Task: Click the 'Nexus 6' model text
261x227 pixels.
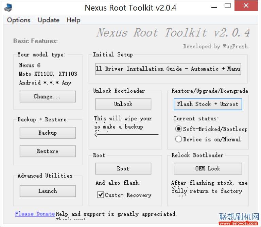Action: (x=30, y=65)
